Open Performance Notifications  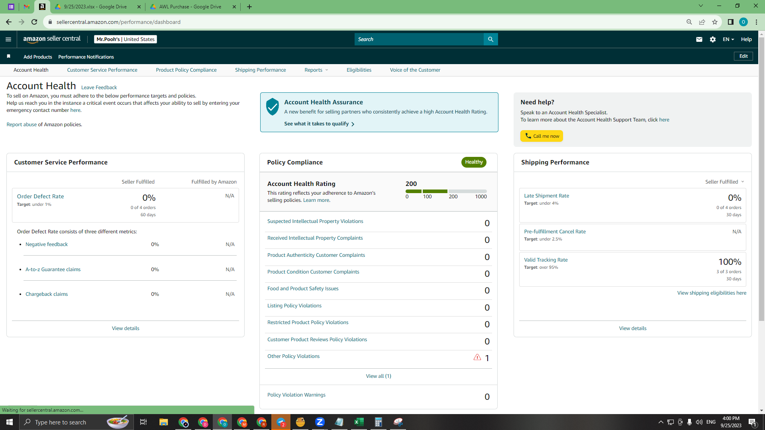(x=86, y=57)
